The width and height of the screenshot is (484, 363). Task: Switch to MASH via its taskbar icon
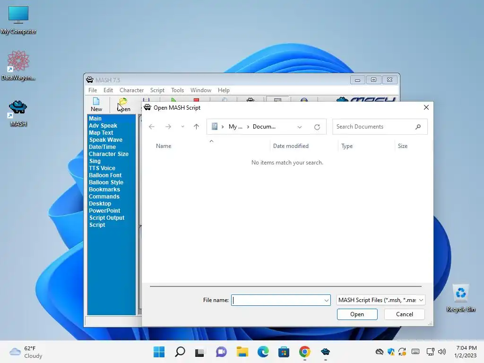325,352
